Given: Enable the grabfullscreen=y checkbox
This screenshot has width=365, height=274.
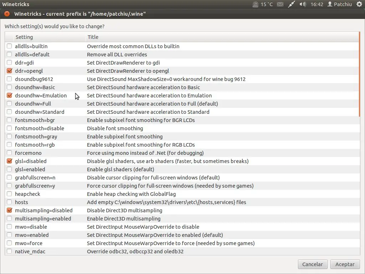Looking at the screenshot, I should click(9, 186).
